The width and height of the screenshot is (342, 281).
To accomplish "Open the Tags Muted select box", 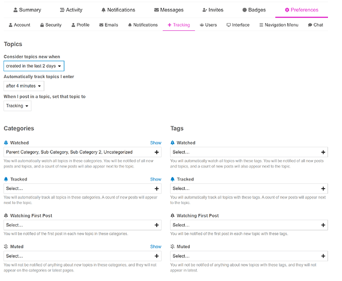I will (249, 256).
